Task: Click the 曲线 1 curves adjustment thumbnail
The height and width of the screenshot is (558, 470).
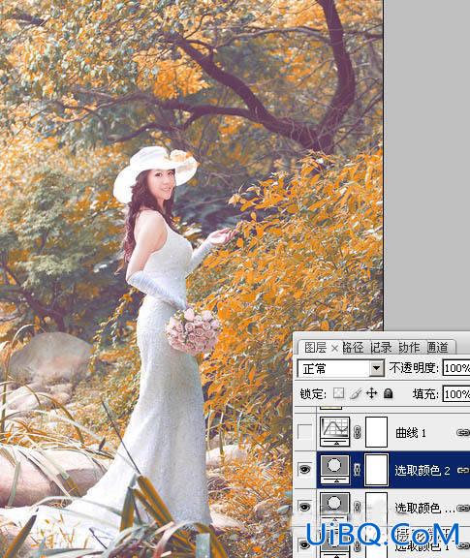Action: pos(334,432)
